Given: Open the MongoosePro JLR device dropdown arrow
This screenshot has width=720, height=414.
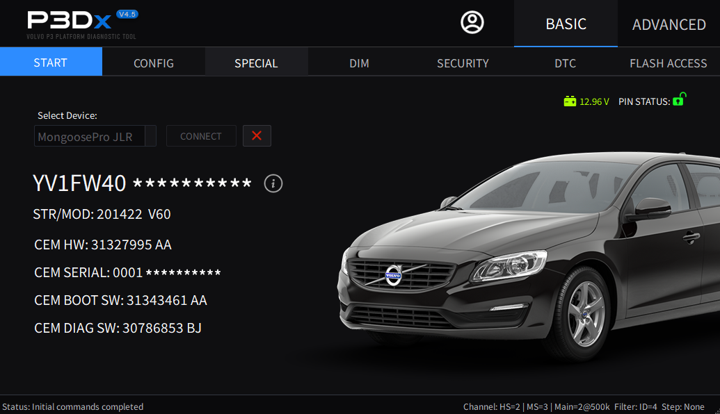Looking at the screenshot, I should 151,136.
